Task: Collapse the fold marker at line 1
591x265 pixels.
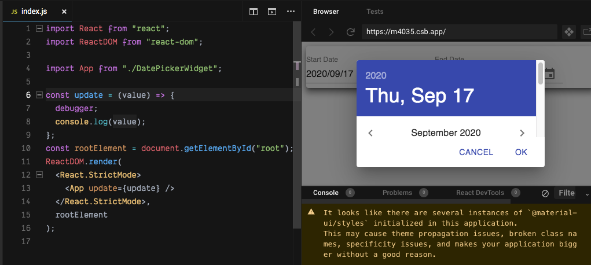Action: (x=39, y=28)
